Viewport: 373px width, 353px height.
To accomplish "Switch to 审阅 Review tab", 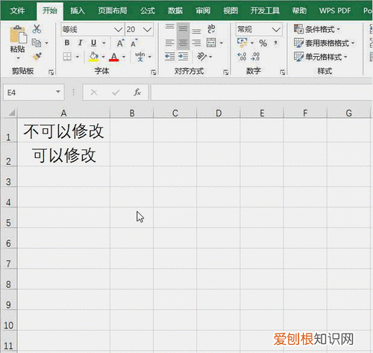I will [x=203, y=10].
